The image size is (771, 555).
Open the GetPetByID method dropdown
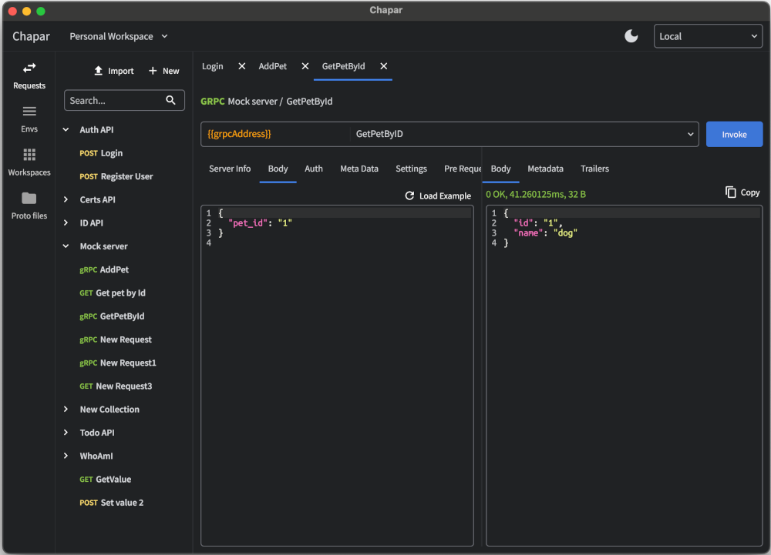coord(524,134)
